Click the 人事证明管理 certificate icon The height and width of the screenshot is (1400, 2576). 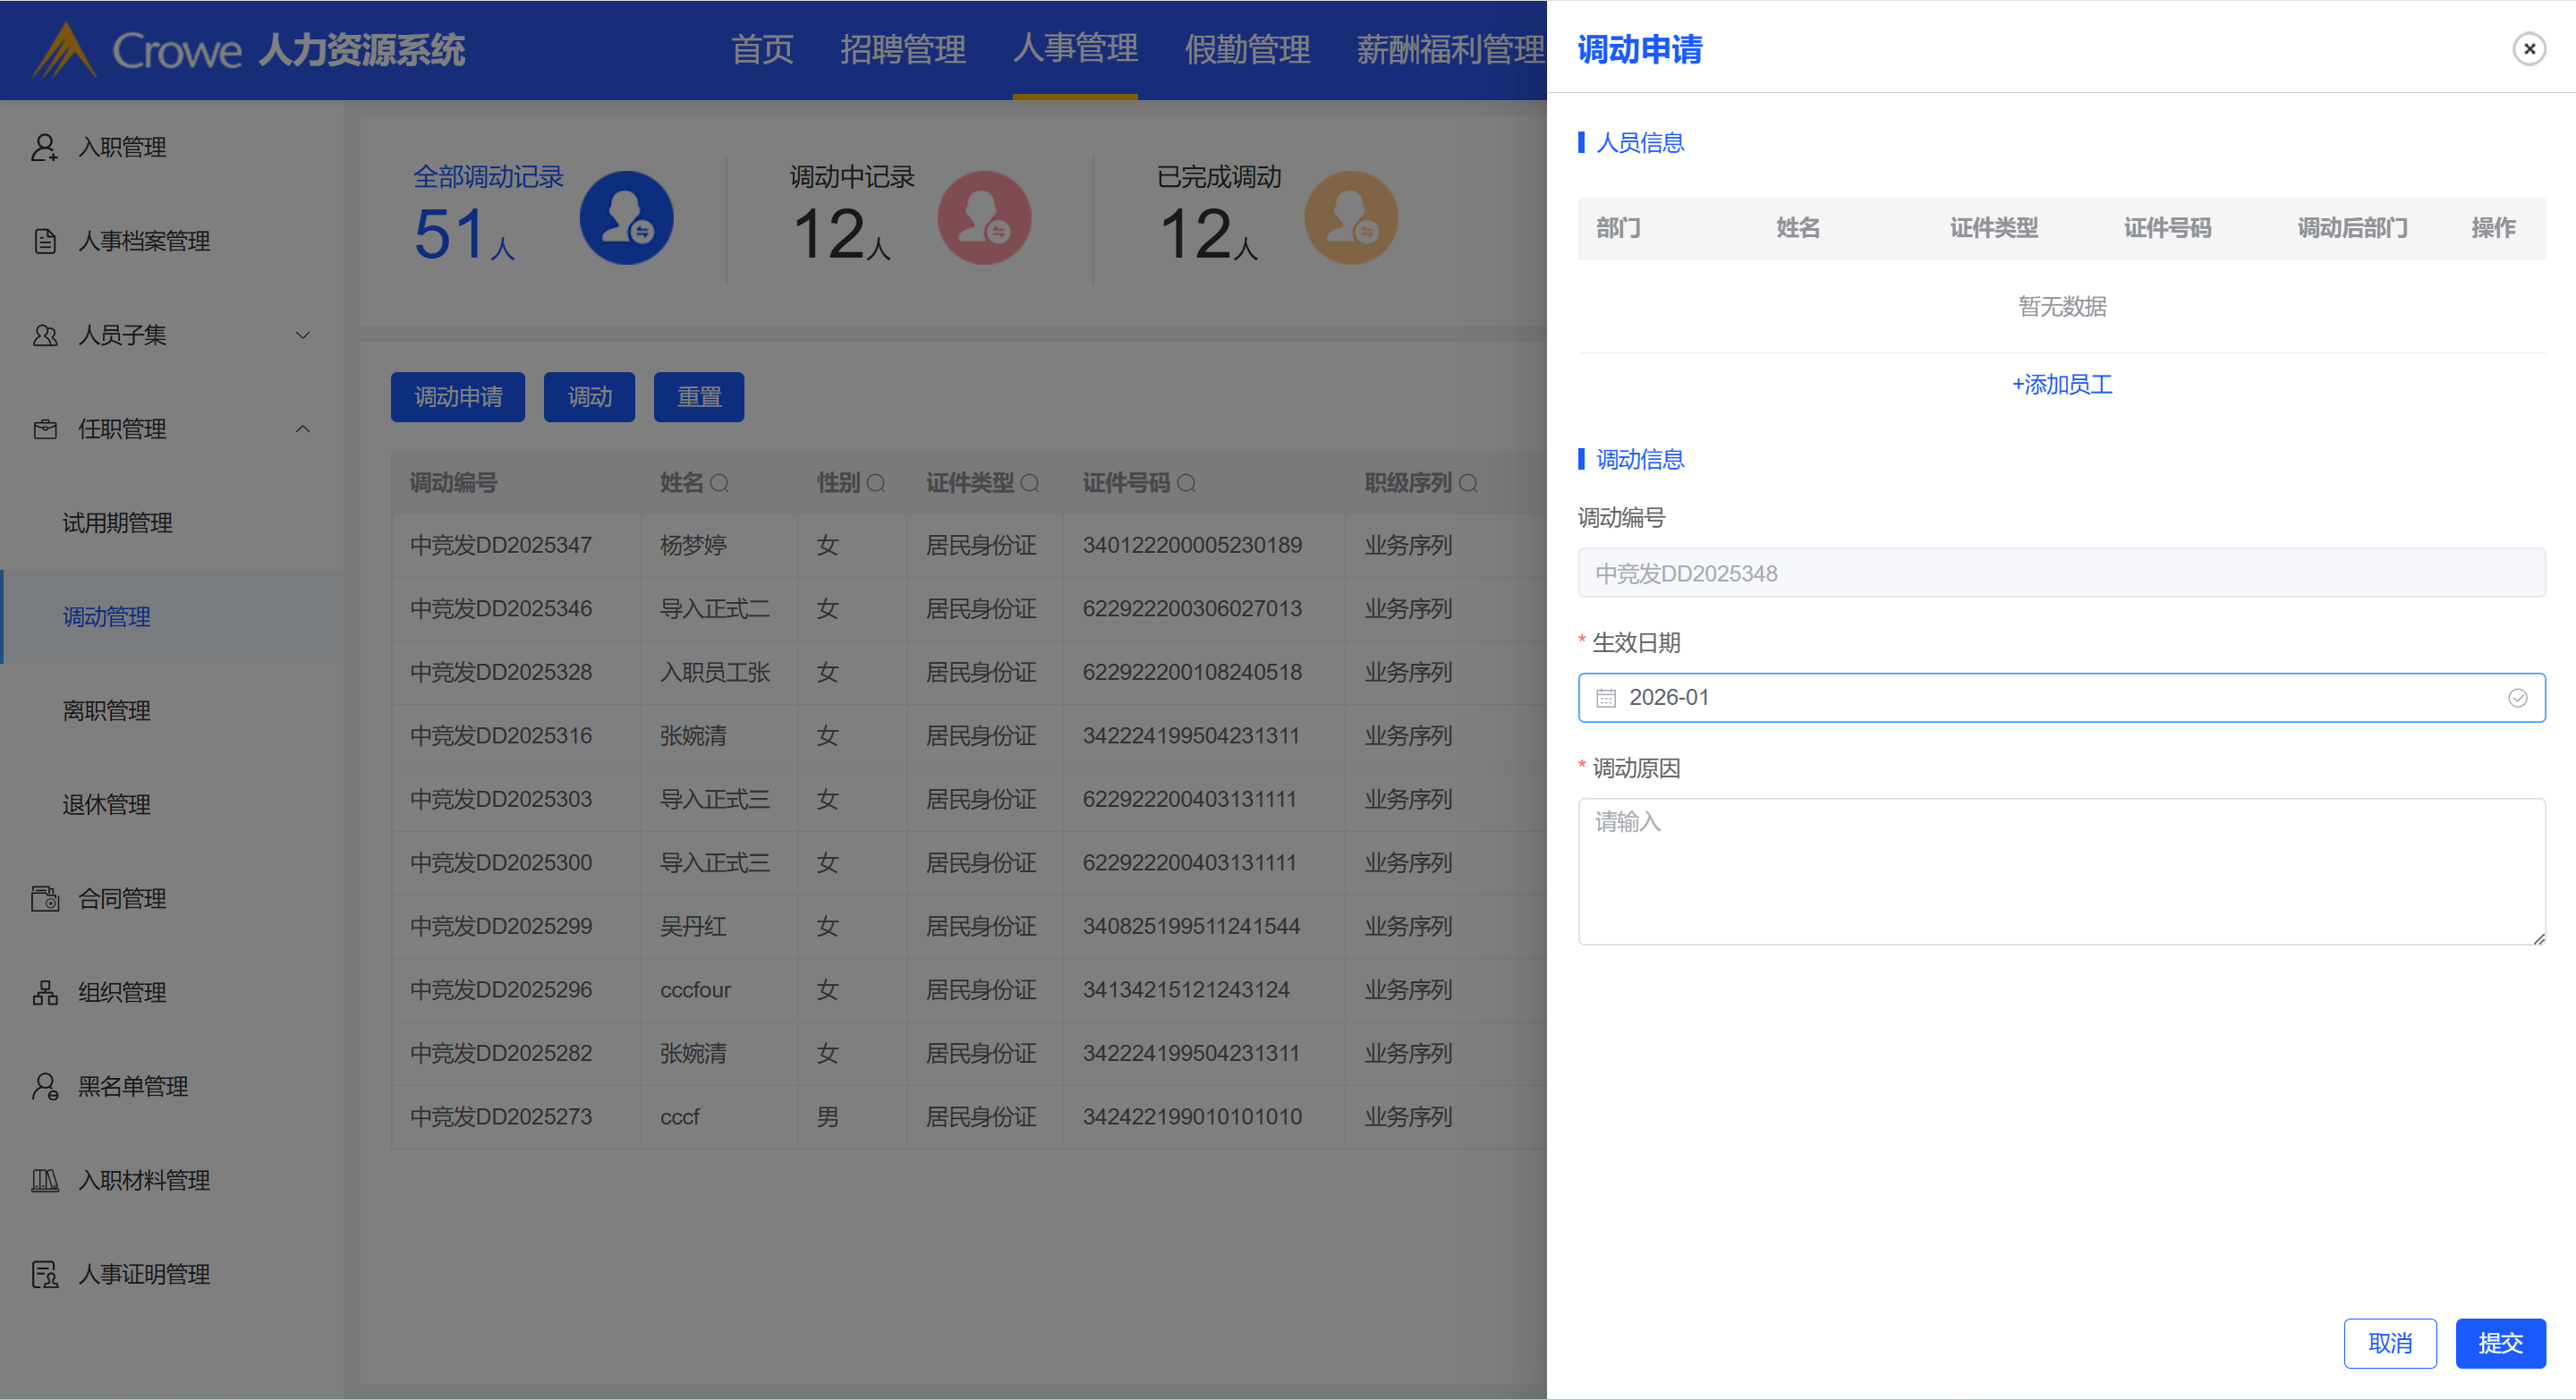coord(44,1274)
